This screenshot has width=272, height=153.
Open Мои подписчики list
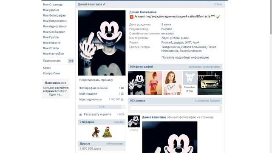click(x=91, y=99)
